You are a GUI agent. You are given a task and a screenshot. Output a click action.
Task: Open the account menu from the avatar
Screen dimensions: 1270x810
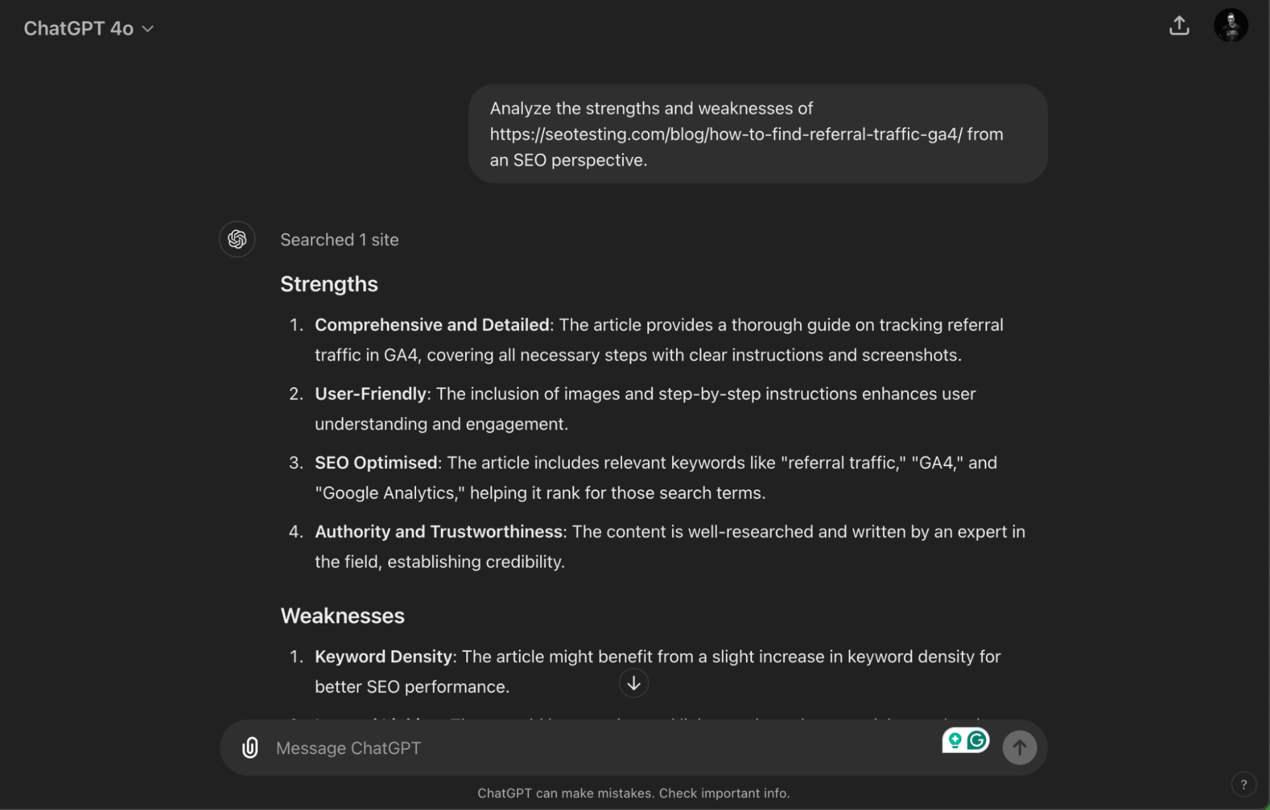pos(1231,25)
